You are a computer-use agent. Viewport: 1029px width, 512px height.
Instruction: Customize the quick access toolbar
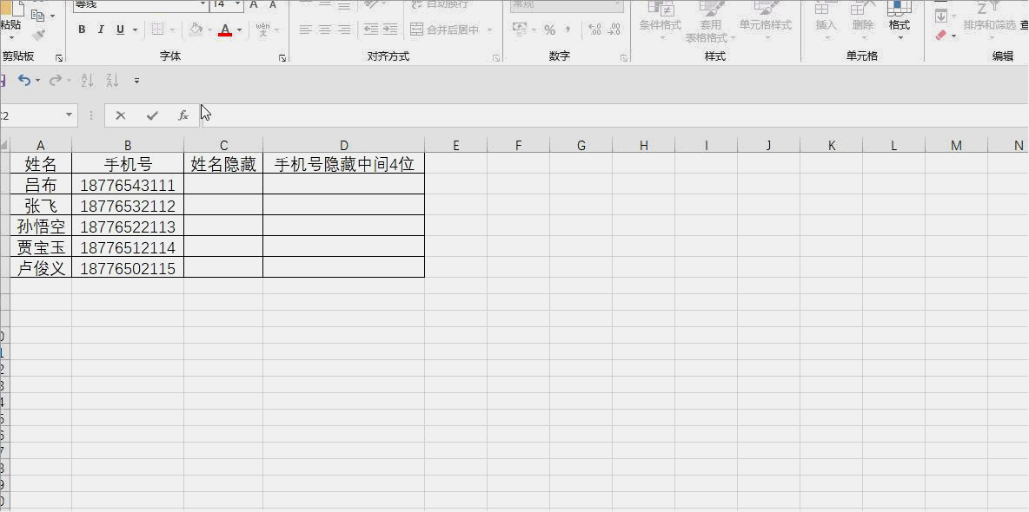[x=136, y=81]
